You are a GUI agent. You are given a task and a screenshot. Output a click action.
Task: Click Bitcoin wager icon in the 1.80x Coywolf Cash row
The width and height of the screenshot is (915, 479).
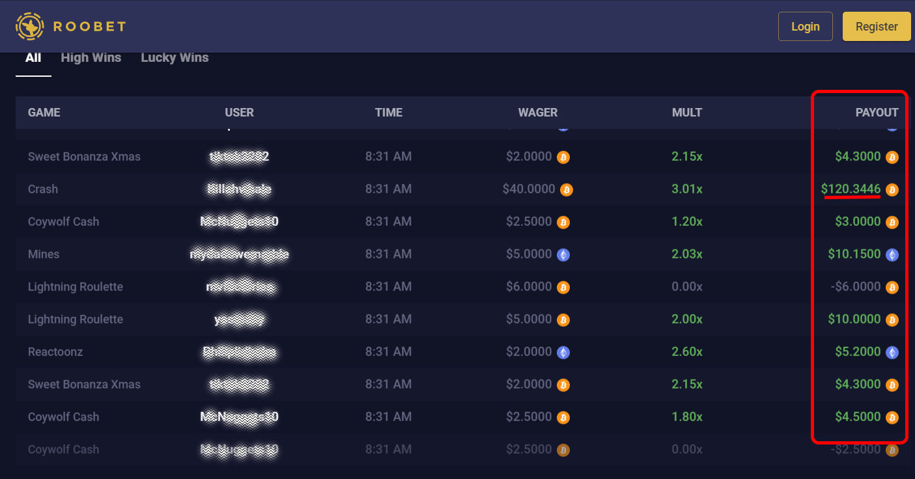coord(563,417)
